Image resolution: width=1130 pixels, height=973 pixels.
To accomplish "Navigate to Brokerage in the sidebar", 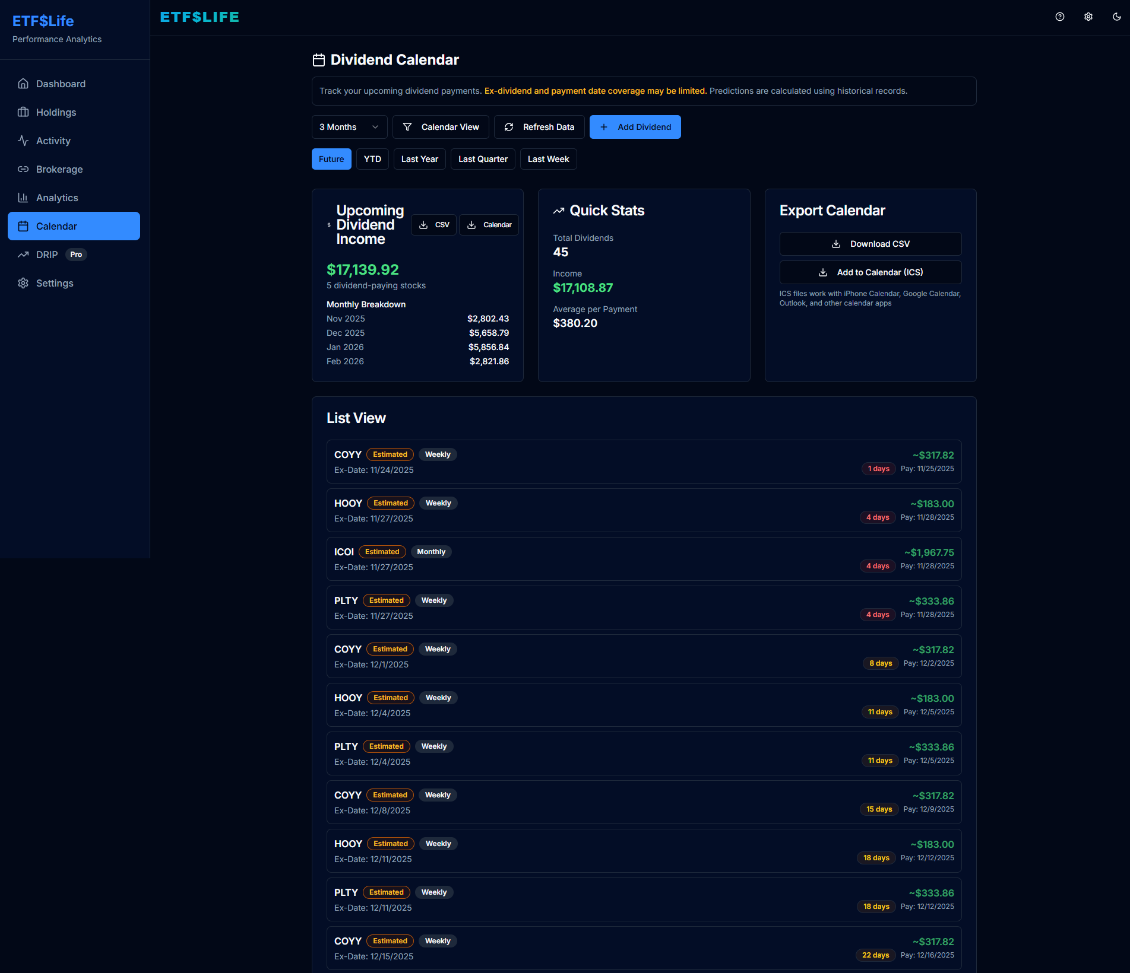I will [x=74, y=169].
